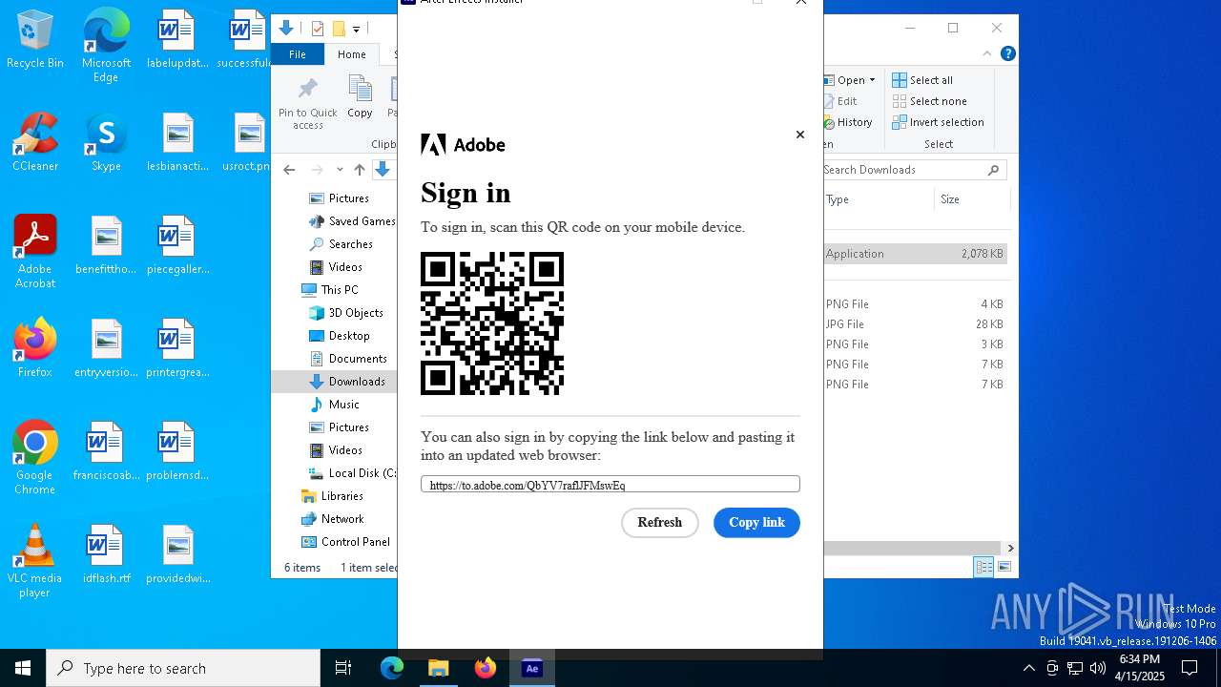This screenshot has width=1221, height=687.
Task: Switch to Home ribbon tab in Explorer
Action: pyautogui.click(x=351, y=54)
